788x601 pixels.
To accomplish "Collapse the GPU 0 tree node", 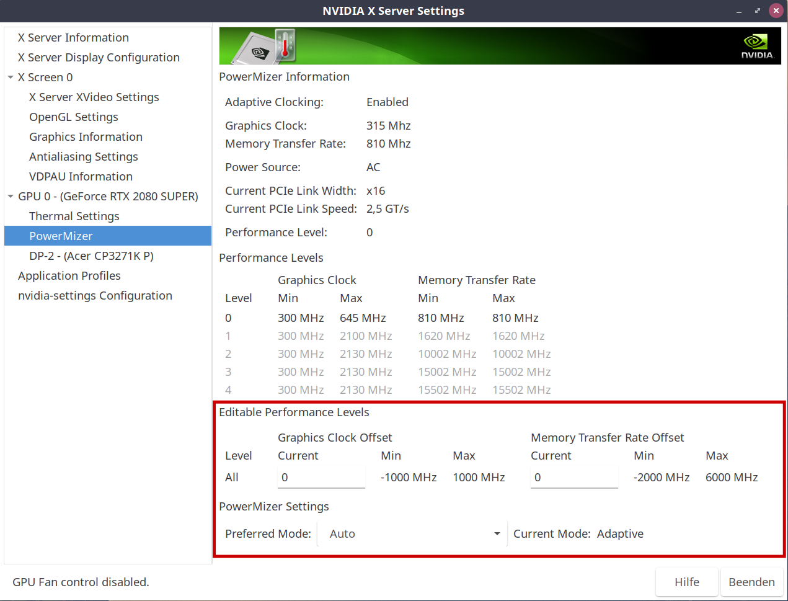I will [x=11, y=197].
